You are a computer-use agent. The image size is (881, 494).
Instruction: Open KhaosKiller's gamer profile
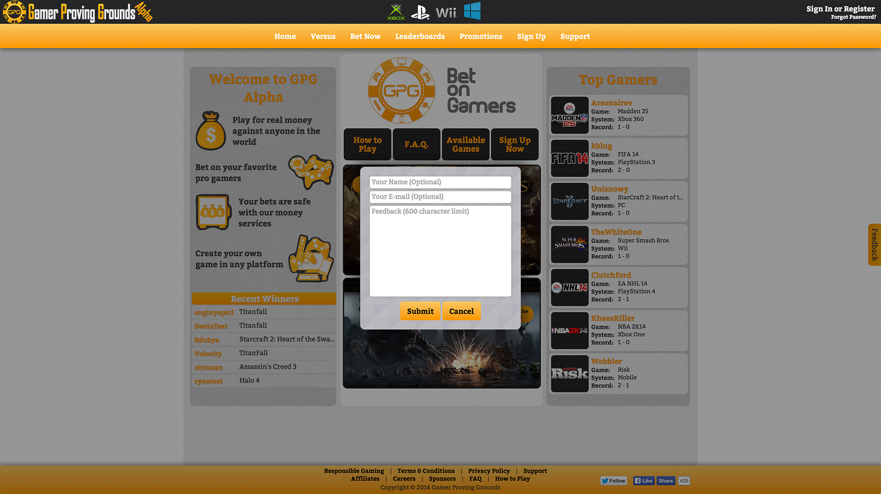[613, 318]
